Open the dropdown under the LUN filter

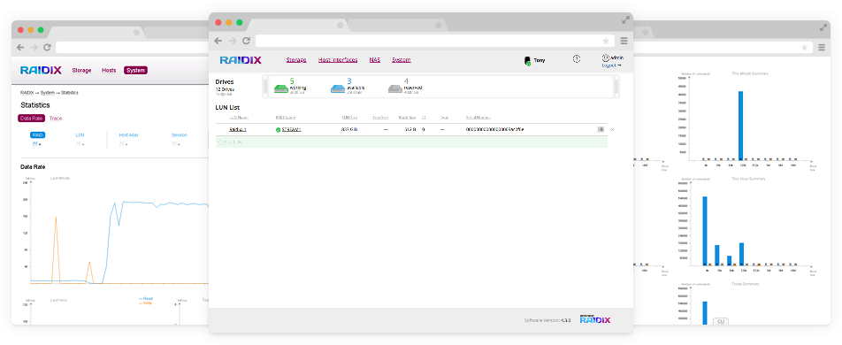tap(80, 144)
